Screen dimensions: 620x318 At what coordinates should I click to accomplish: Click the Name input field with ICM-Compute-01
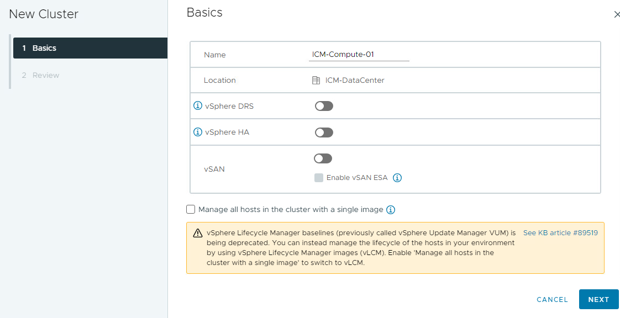coord(359,55)
